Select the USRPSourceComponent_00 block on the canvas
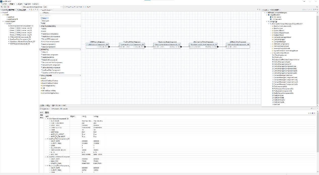319x175 pixels. (97, 44)
